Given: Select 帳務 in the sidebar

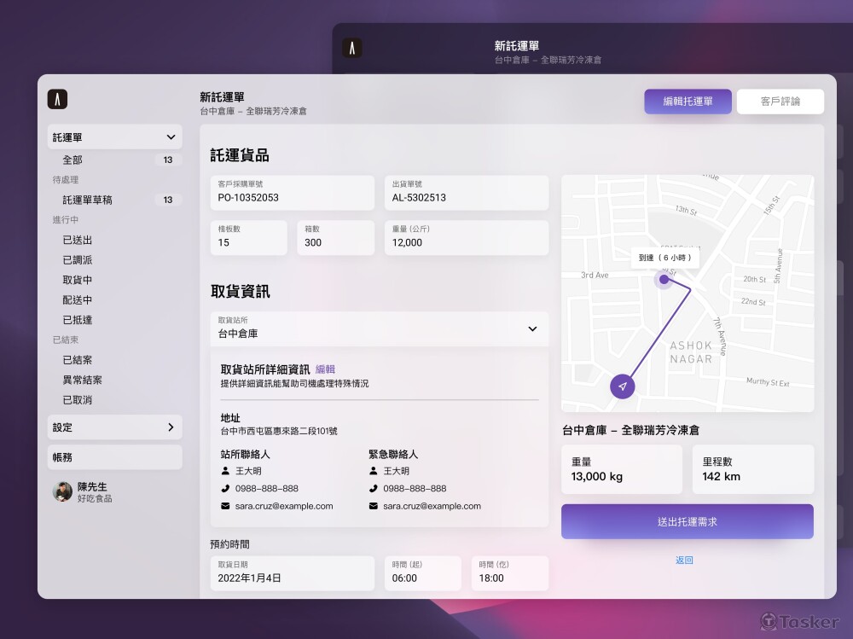Looking at the screenshot, I should coord(115,456).
